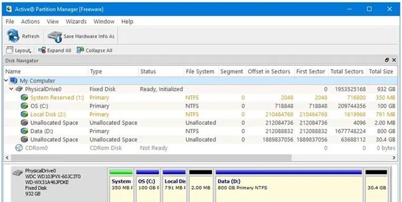Screen dimensions: 402x202
Task: Click the horizontal scrollbar left arrow
Action: pyautogui.click(x=7, y=158)
